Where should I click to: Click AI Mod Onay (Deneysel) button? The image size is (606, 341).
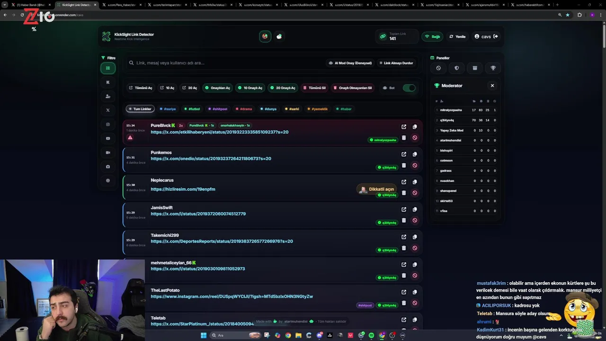coord(350,63)
